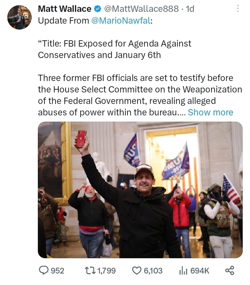Click the Matt Wallace display name
The height and width of the screenshot is (285, 250).
[65, 9]
